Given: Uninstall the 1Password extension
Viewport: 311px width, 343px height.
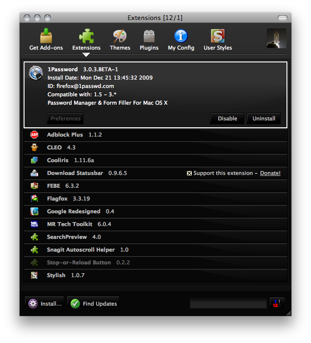Looking at the screenshot, I should pos(263,118).
